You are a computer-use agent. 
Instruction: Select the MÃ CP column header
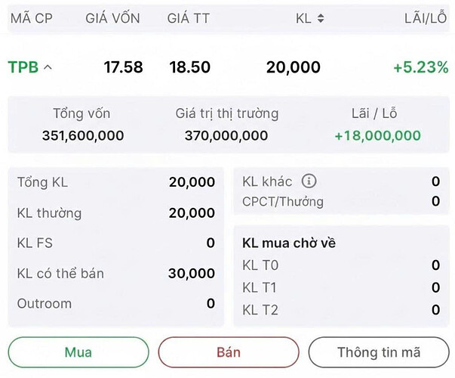point(32,18)
